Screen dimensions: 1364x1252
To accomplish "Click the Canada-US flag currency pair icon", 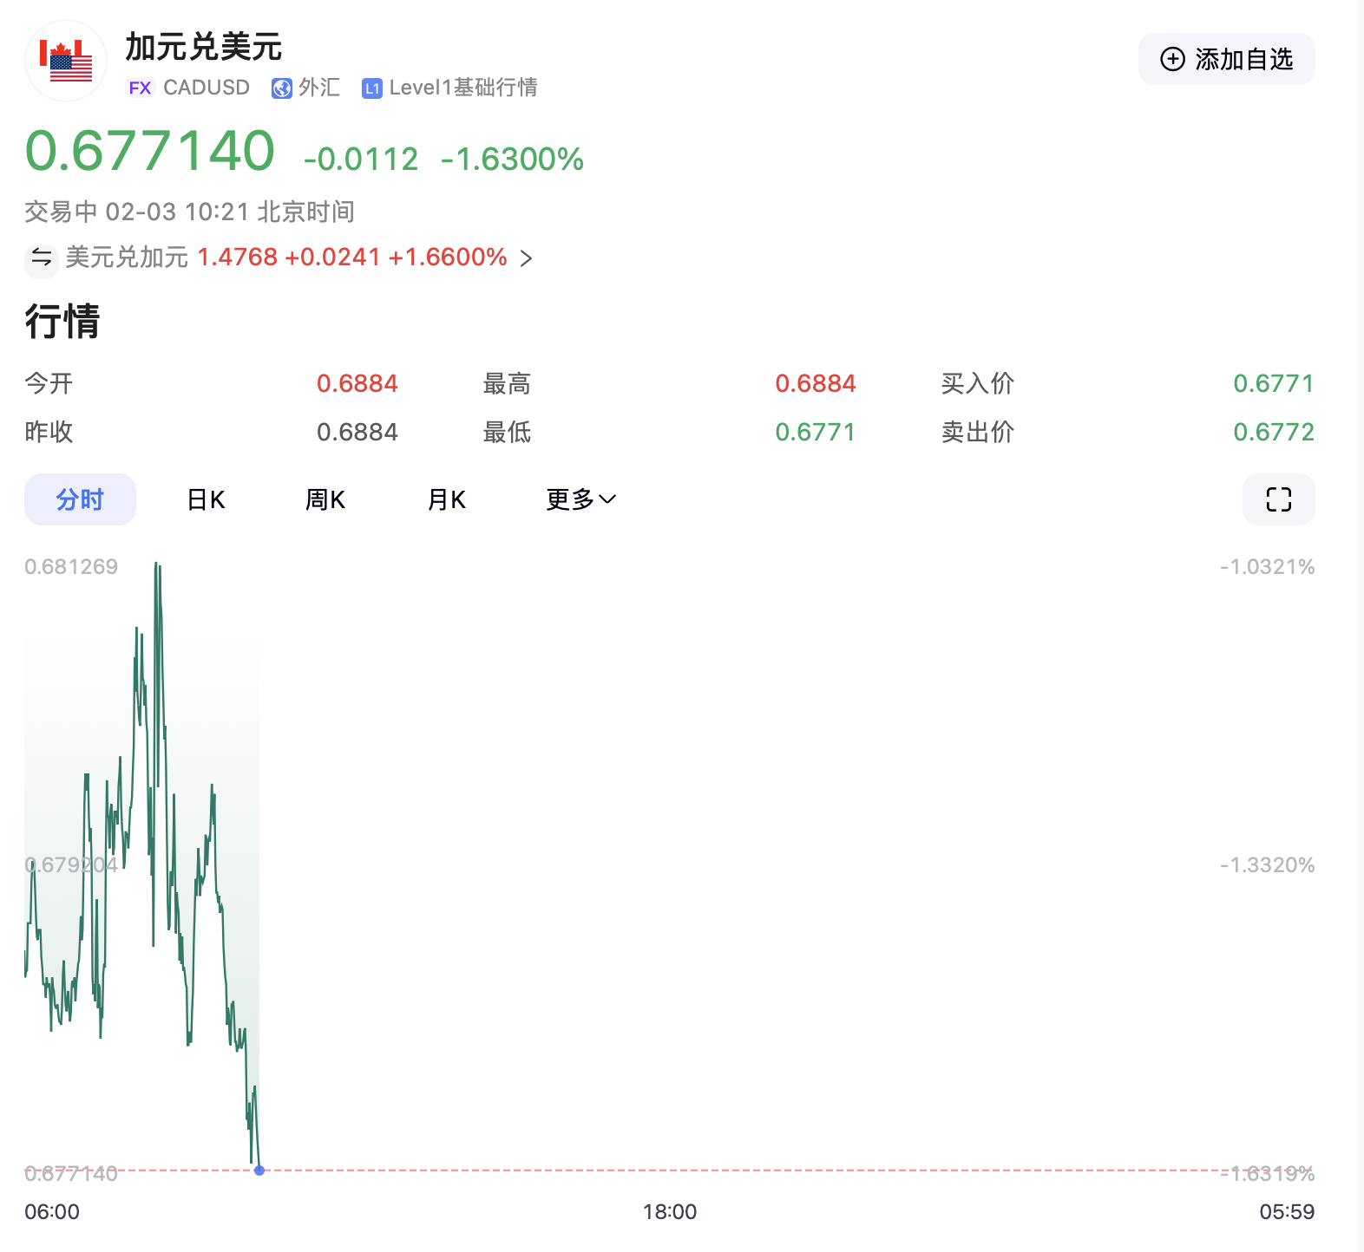I will 66,61.
